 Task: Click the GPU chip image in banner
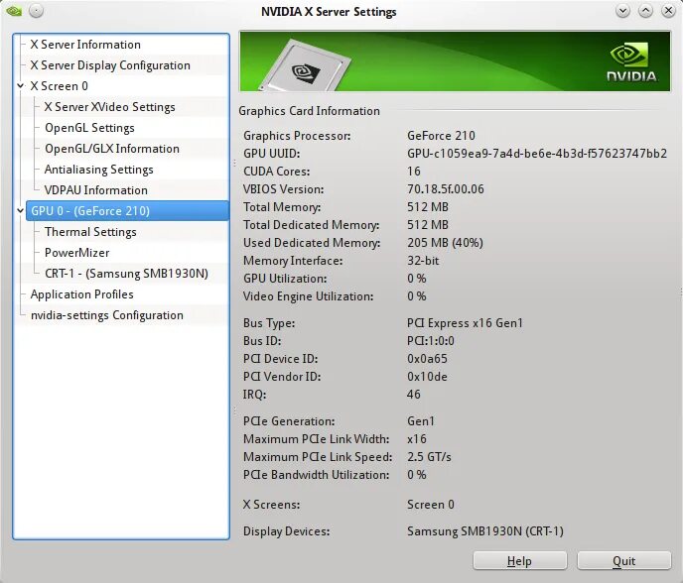pyautogui.click(x=306, y=65)
